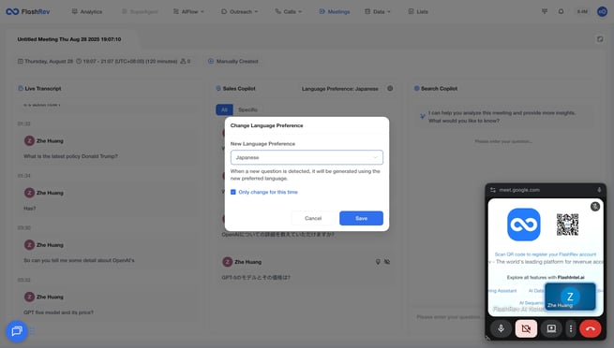Click the hide icon on Zhe Huang card

coord(387,262)
